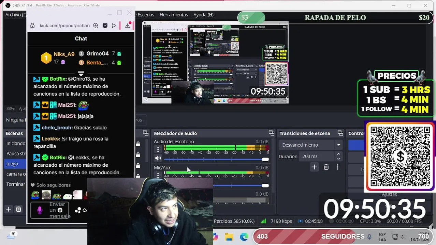
Task: Click gifter Grimo04 in leaderboard
Action: coord(98,53)
